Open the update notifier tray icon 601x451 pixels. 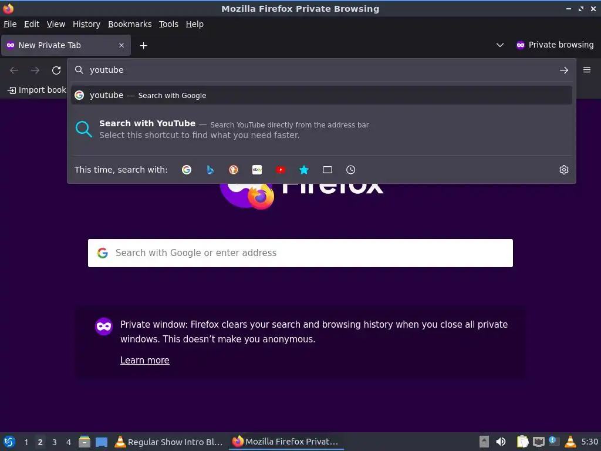(x=554, y=442)
